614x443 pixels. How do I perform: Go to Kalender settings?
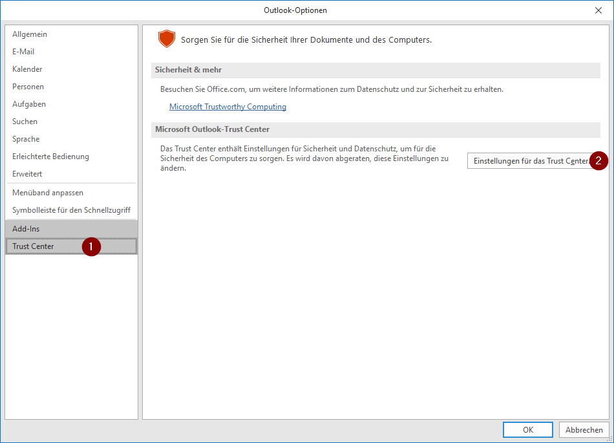coord(27,69)
